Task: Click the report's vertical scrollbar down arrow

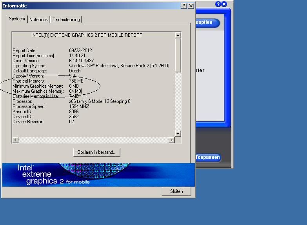Action: pyautogui.click(x=178, y=134)
